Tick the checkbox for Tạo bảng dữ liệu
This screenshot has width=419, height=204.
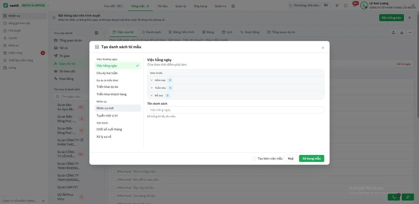coord(113,196)
